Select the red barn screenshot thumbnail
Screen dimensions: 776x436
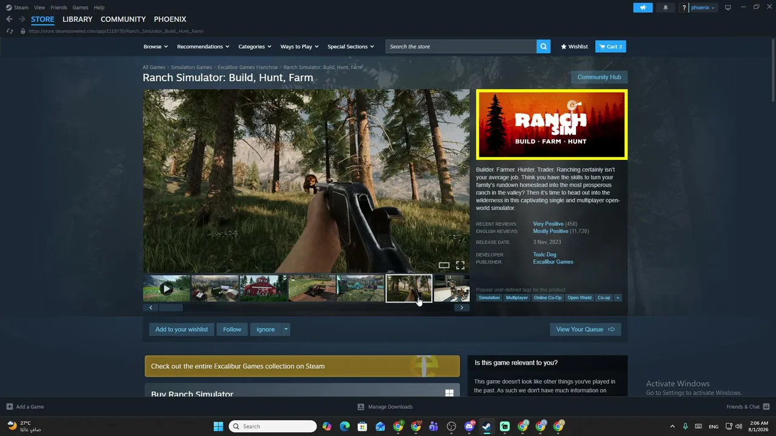click(x=264, y=289)
